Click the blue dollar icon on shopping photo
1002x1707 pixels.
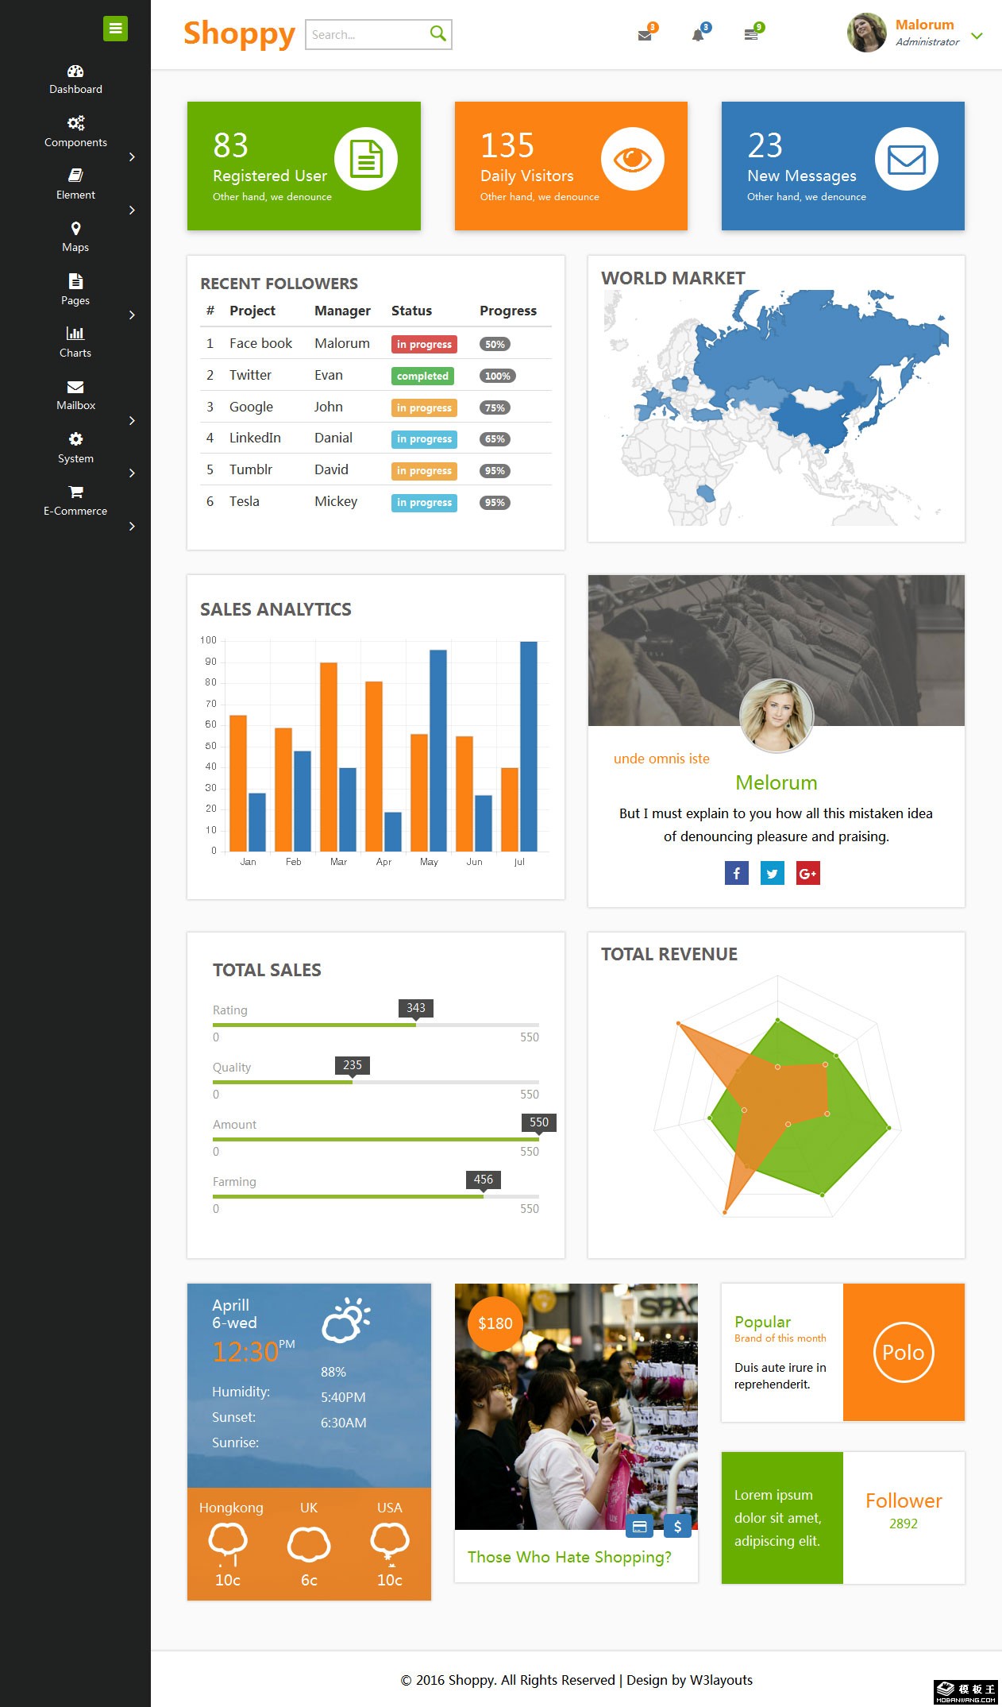click(x=677, y=1526)
